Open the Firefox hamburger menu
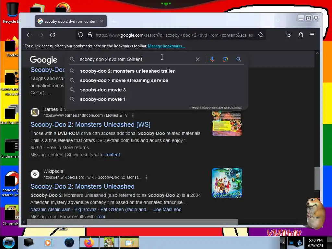This screenshot has width=332, height=249. click(x=312, y=34)
